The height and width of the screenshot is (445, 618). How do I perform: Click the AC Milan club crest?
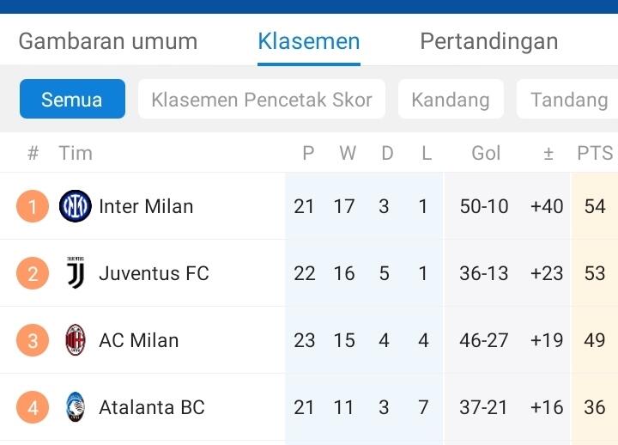click(76, 340)
